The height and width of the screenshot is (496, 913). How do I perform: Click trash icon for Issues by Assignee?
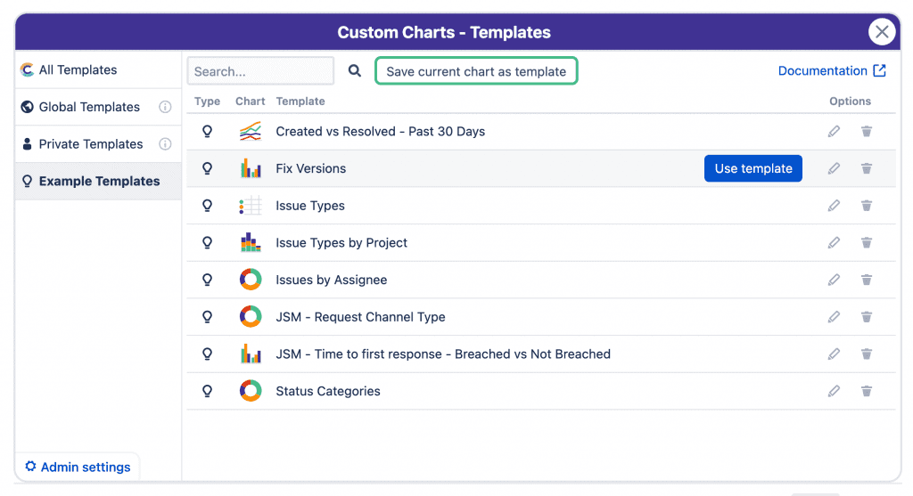pyautogui.click(x=866, y=280)
